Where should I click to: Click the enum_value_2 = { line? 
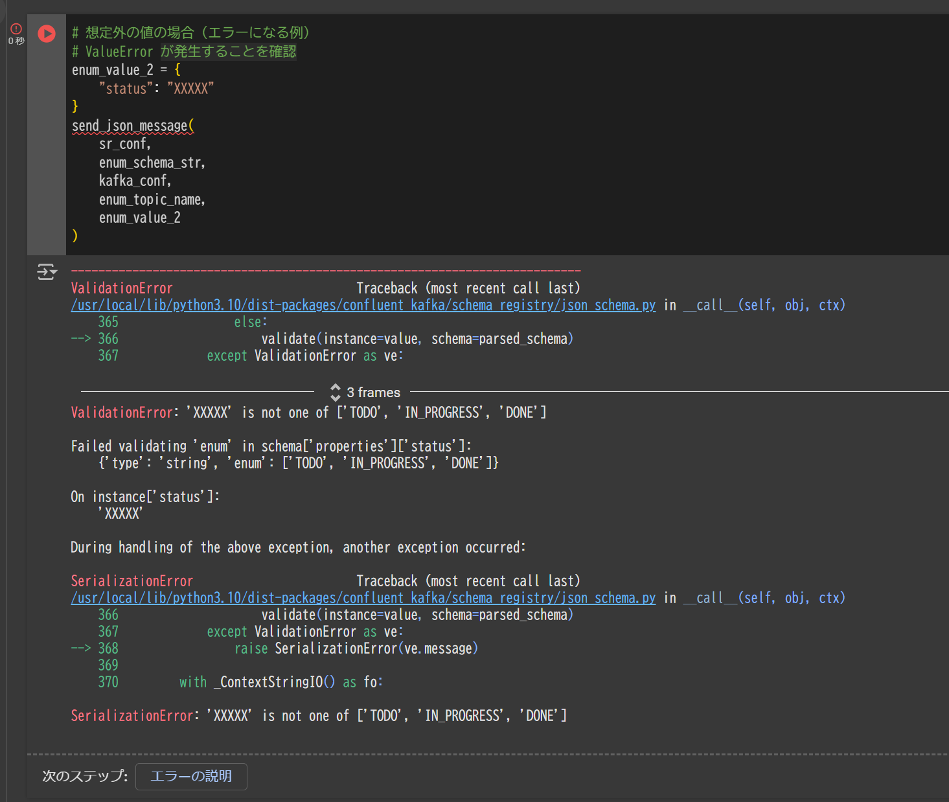tap(126, 70)
